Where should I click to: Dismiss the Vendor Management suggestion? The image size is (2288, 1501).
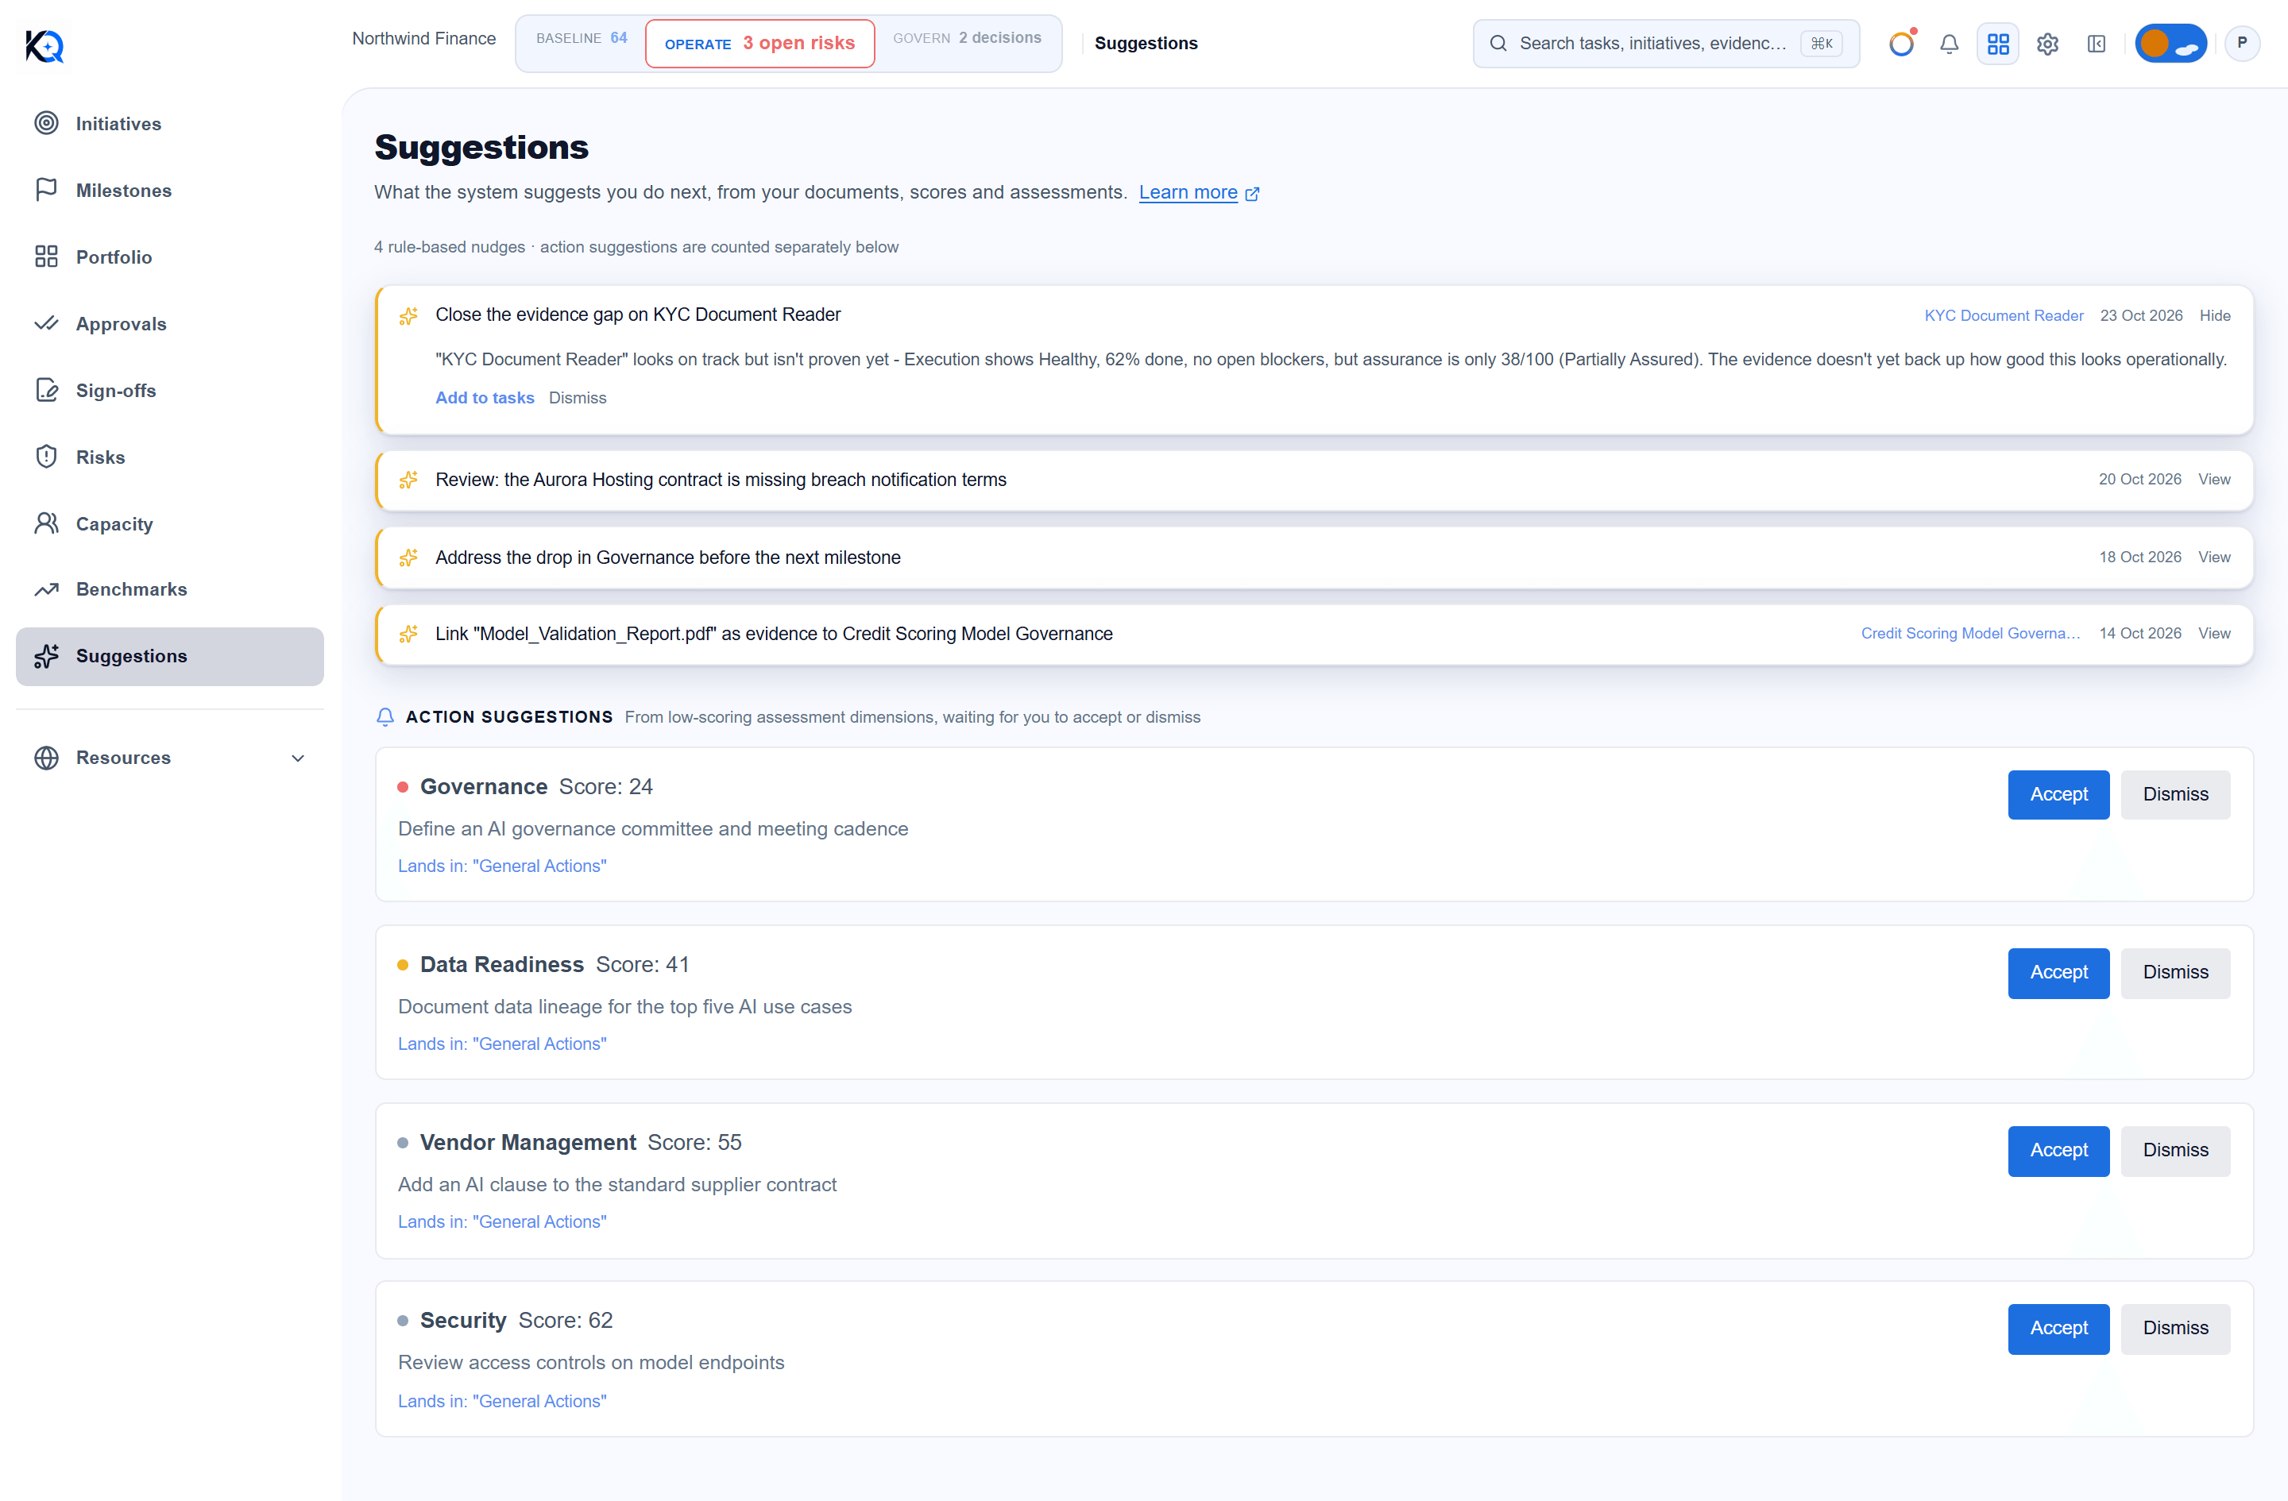click(2174, 1150)
